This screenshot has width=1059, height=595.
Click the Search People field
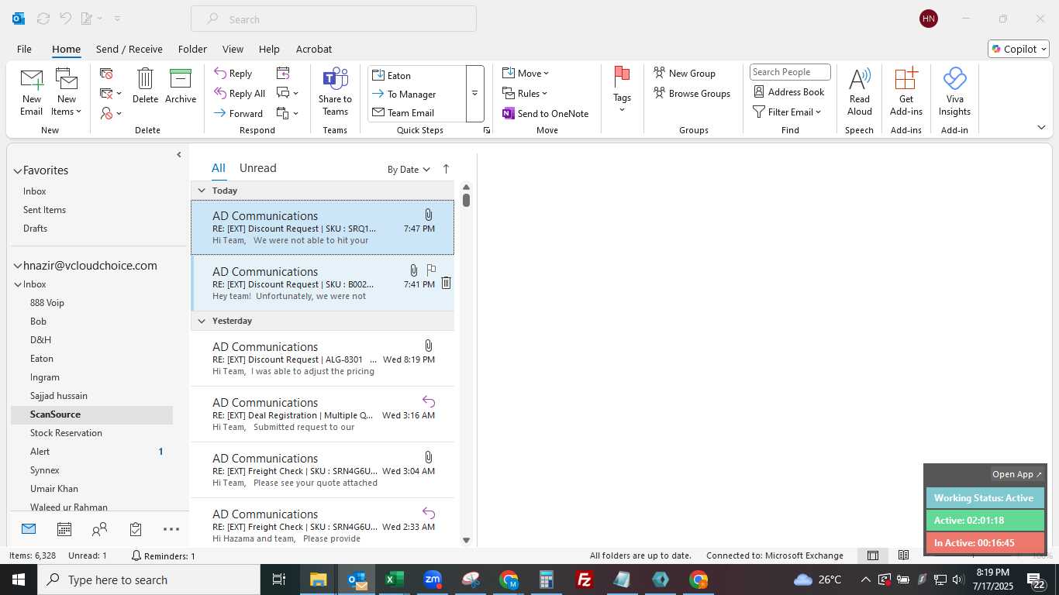tap(790, 72)
